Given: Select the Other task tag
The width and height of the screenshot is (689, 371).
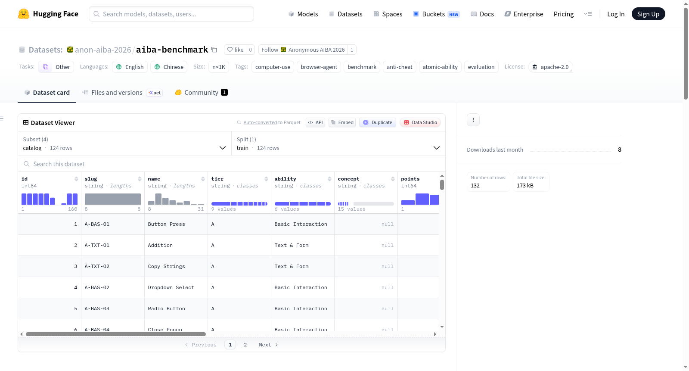Looking at the screenshot, I should pyautogui.click(x=56, y=67).
